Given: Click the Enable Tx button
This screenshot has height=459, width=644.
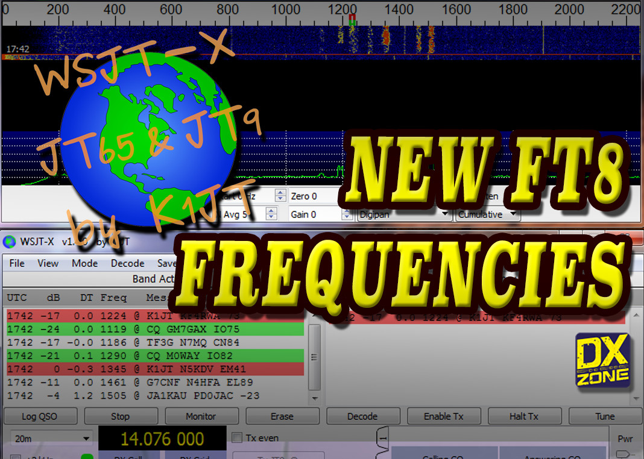Looking at the screenshot, I should tap(444, 416).
